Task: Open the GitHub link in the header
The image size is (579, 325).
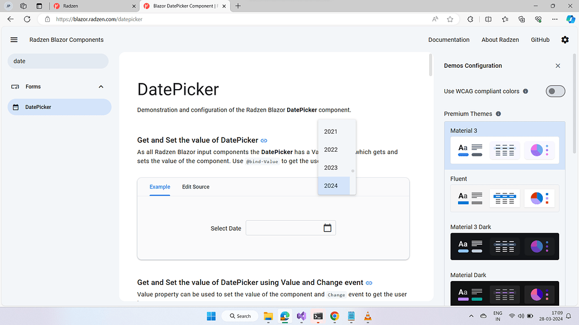Action: pyautogui.click(x=540, y=39)
